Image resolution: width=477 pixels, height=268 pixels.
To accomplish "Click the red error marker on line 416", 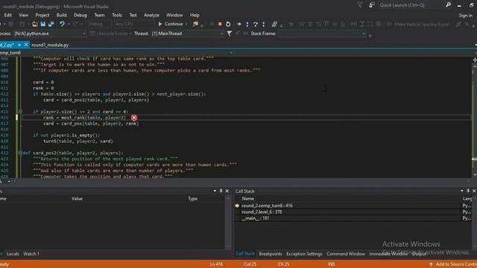I will tap(134, 118).
